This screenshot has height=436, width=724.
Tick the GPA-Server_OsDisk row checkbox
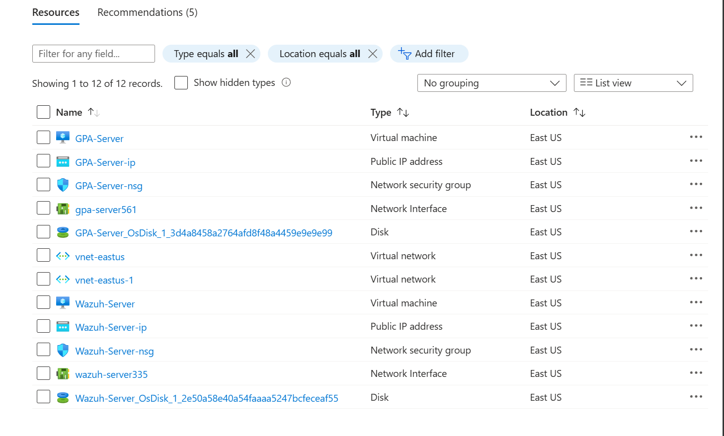(44, 232)
